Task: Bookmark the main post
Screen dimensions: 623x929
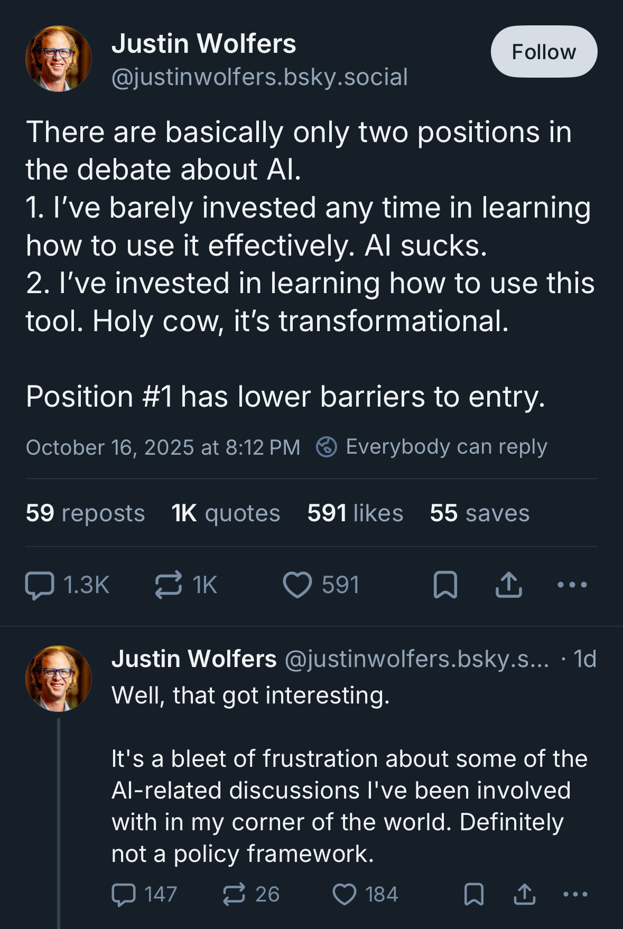Action: pos(445,585)
